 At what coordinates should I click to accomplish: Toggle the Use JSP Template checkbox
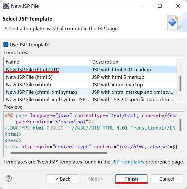6,45
